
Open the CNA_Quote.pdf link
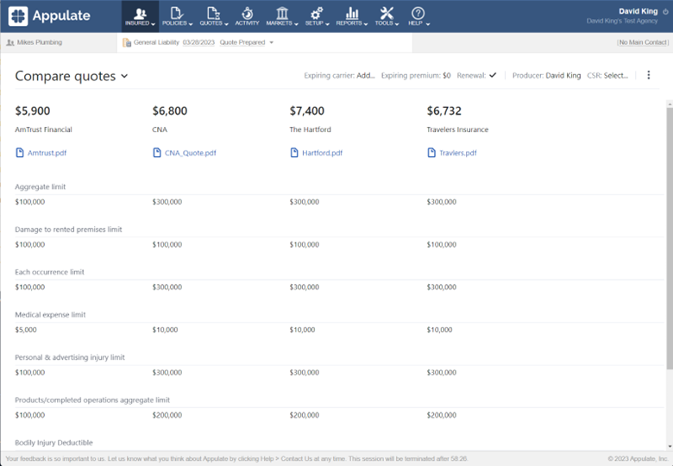point(191,153)
